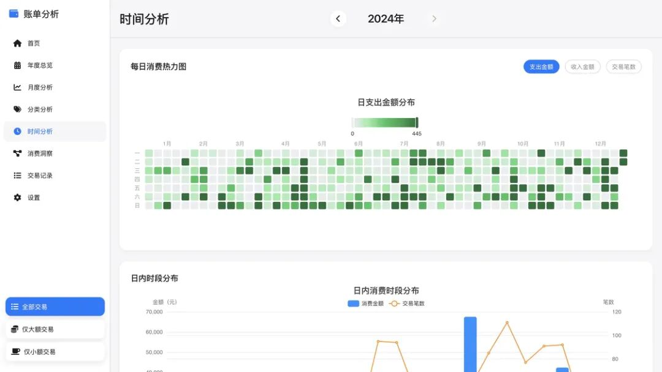This screenshot has width=662, height=372.
Task: Show 交易笔数 in the heatmap
Action: (x=623, y=67)
